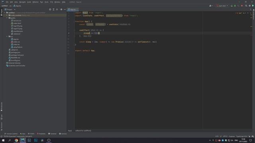Start debugging with green bug icon
The height and width of the screenshot is (143, 255).
[235, 6]
